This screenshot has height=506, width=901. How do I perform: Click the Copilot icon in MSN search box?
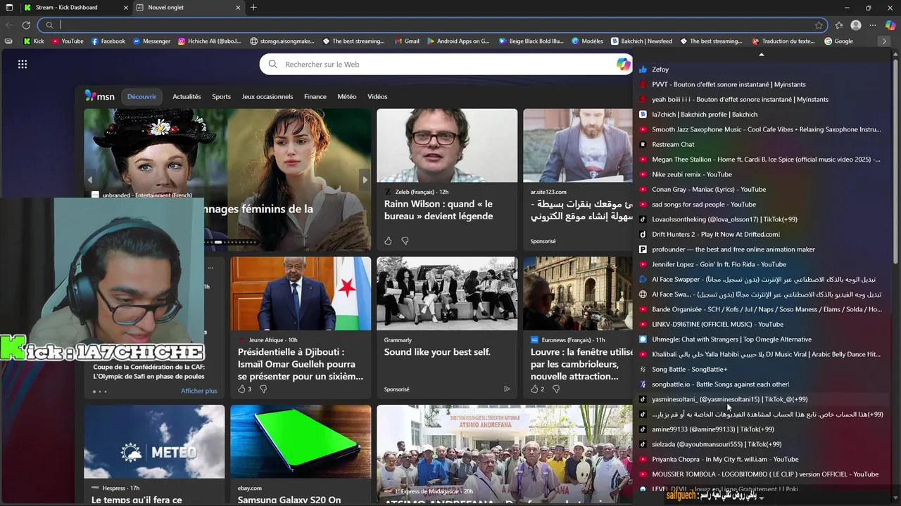click(623, 64)
